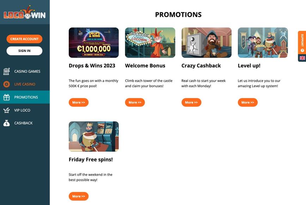Image resolution: width=306 pixels, height=205 pixels.
Task: Click More under Level up promotion
Action: [247, 102]
